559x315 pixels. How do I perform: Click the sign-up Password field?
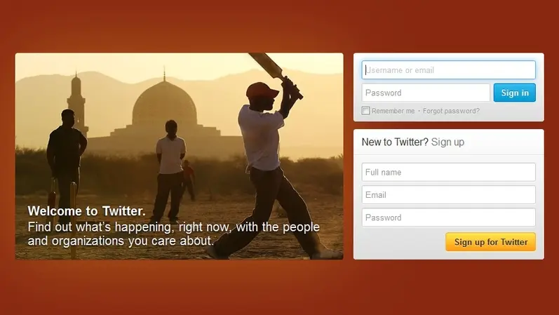coord(448,217)
